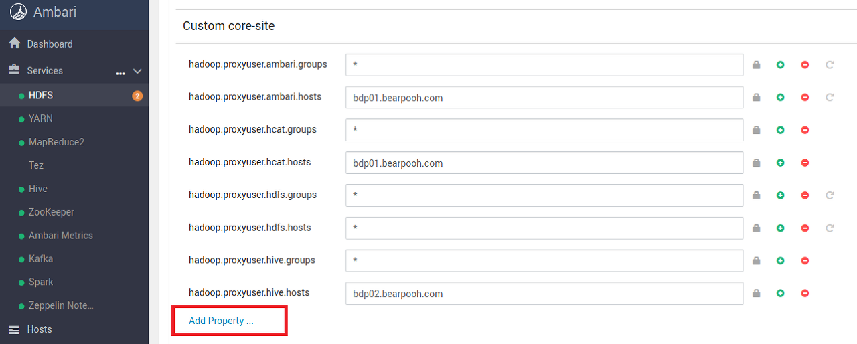Click green plus for hadoop.proxyuser.hcat.hosts
Viewport: 857px width, 344px height.
click(x=781, y=163)
